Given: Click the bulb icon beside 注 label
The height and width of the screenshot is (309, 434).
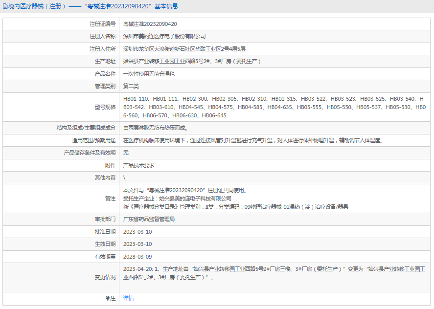Looking at the screenshot, I should [108, 298].
